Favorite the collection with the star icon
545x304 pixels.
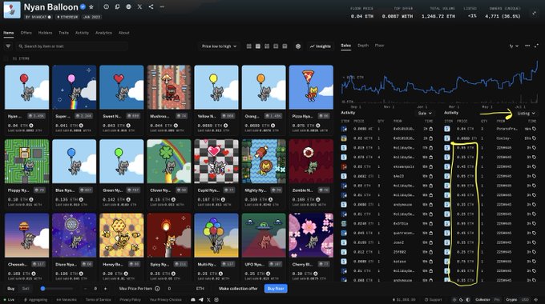click(x=91, y=7)
